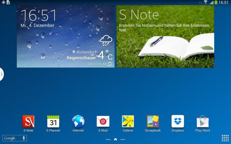The width and height of the screenshot is (231, 144).
Task: Tap the SIM card notification icon
Action: click(8, 2)
